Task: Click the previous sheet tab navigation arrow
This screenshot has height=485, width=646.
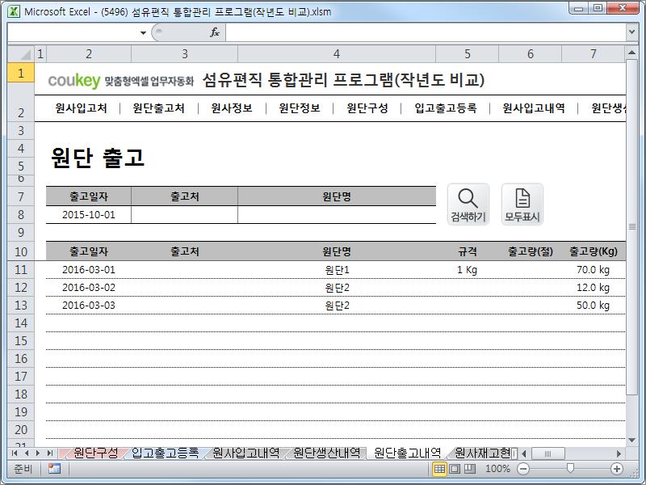Action: coord(27,453)
